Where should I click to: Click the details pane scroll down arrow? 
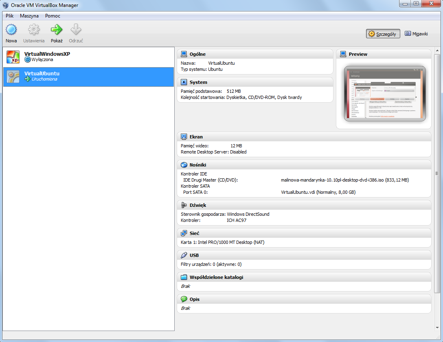coord(437,328)
